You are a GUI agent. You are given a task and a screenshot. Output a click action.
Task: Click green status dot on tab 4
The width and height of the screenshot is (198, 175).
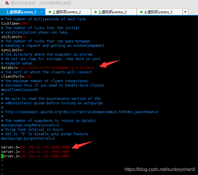coord(141,12)
